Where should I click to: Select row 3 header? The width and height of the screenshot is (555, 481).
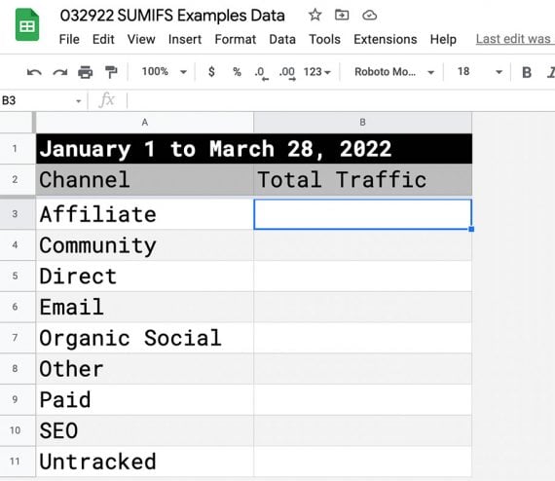(x=15, y=214)
